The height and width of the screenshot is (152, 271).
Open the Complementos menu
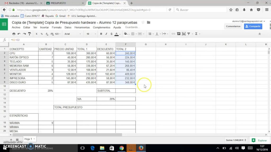(x=101, y=27)
